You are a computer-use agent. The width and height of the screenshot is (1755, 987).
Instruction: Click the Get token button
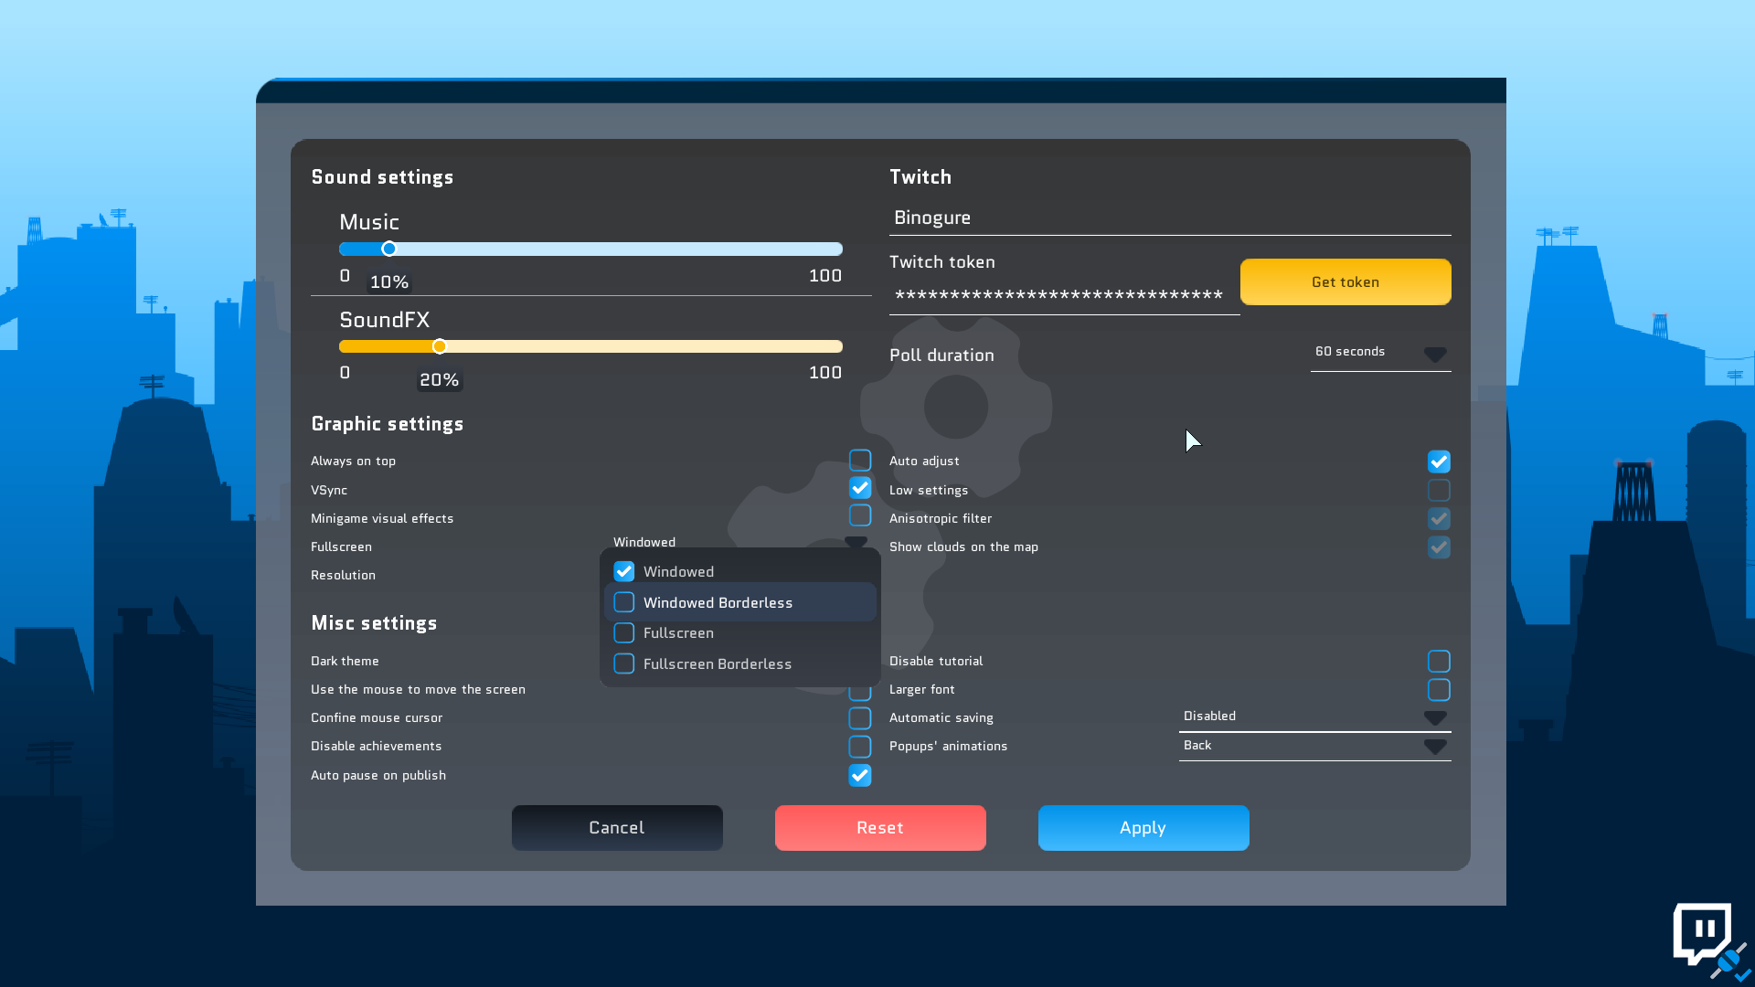click(x=1345, y=281)
